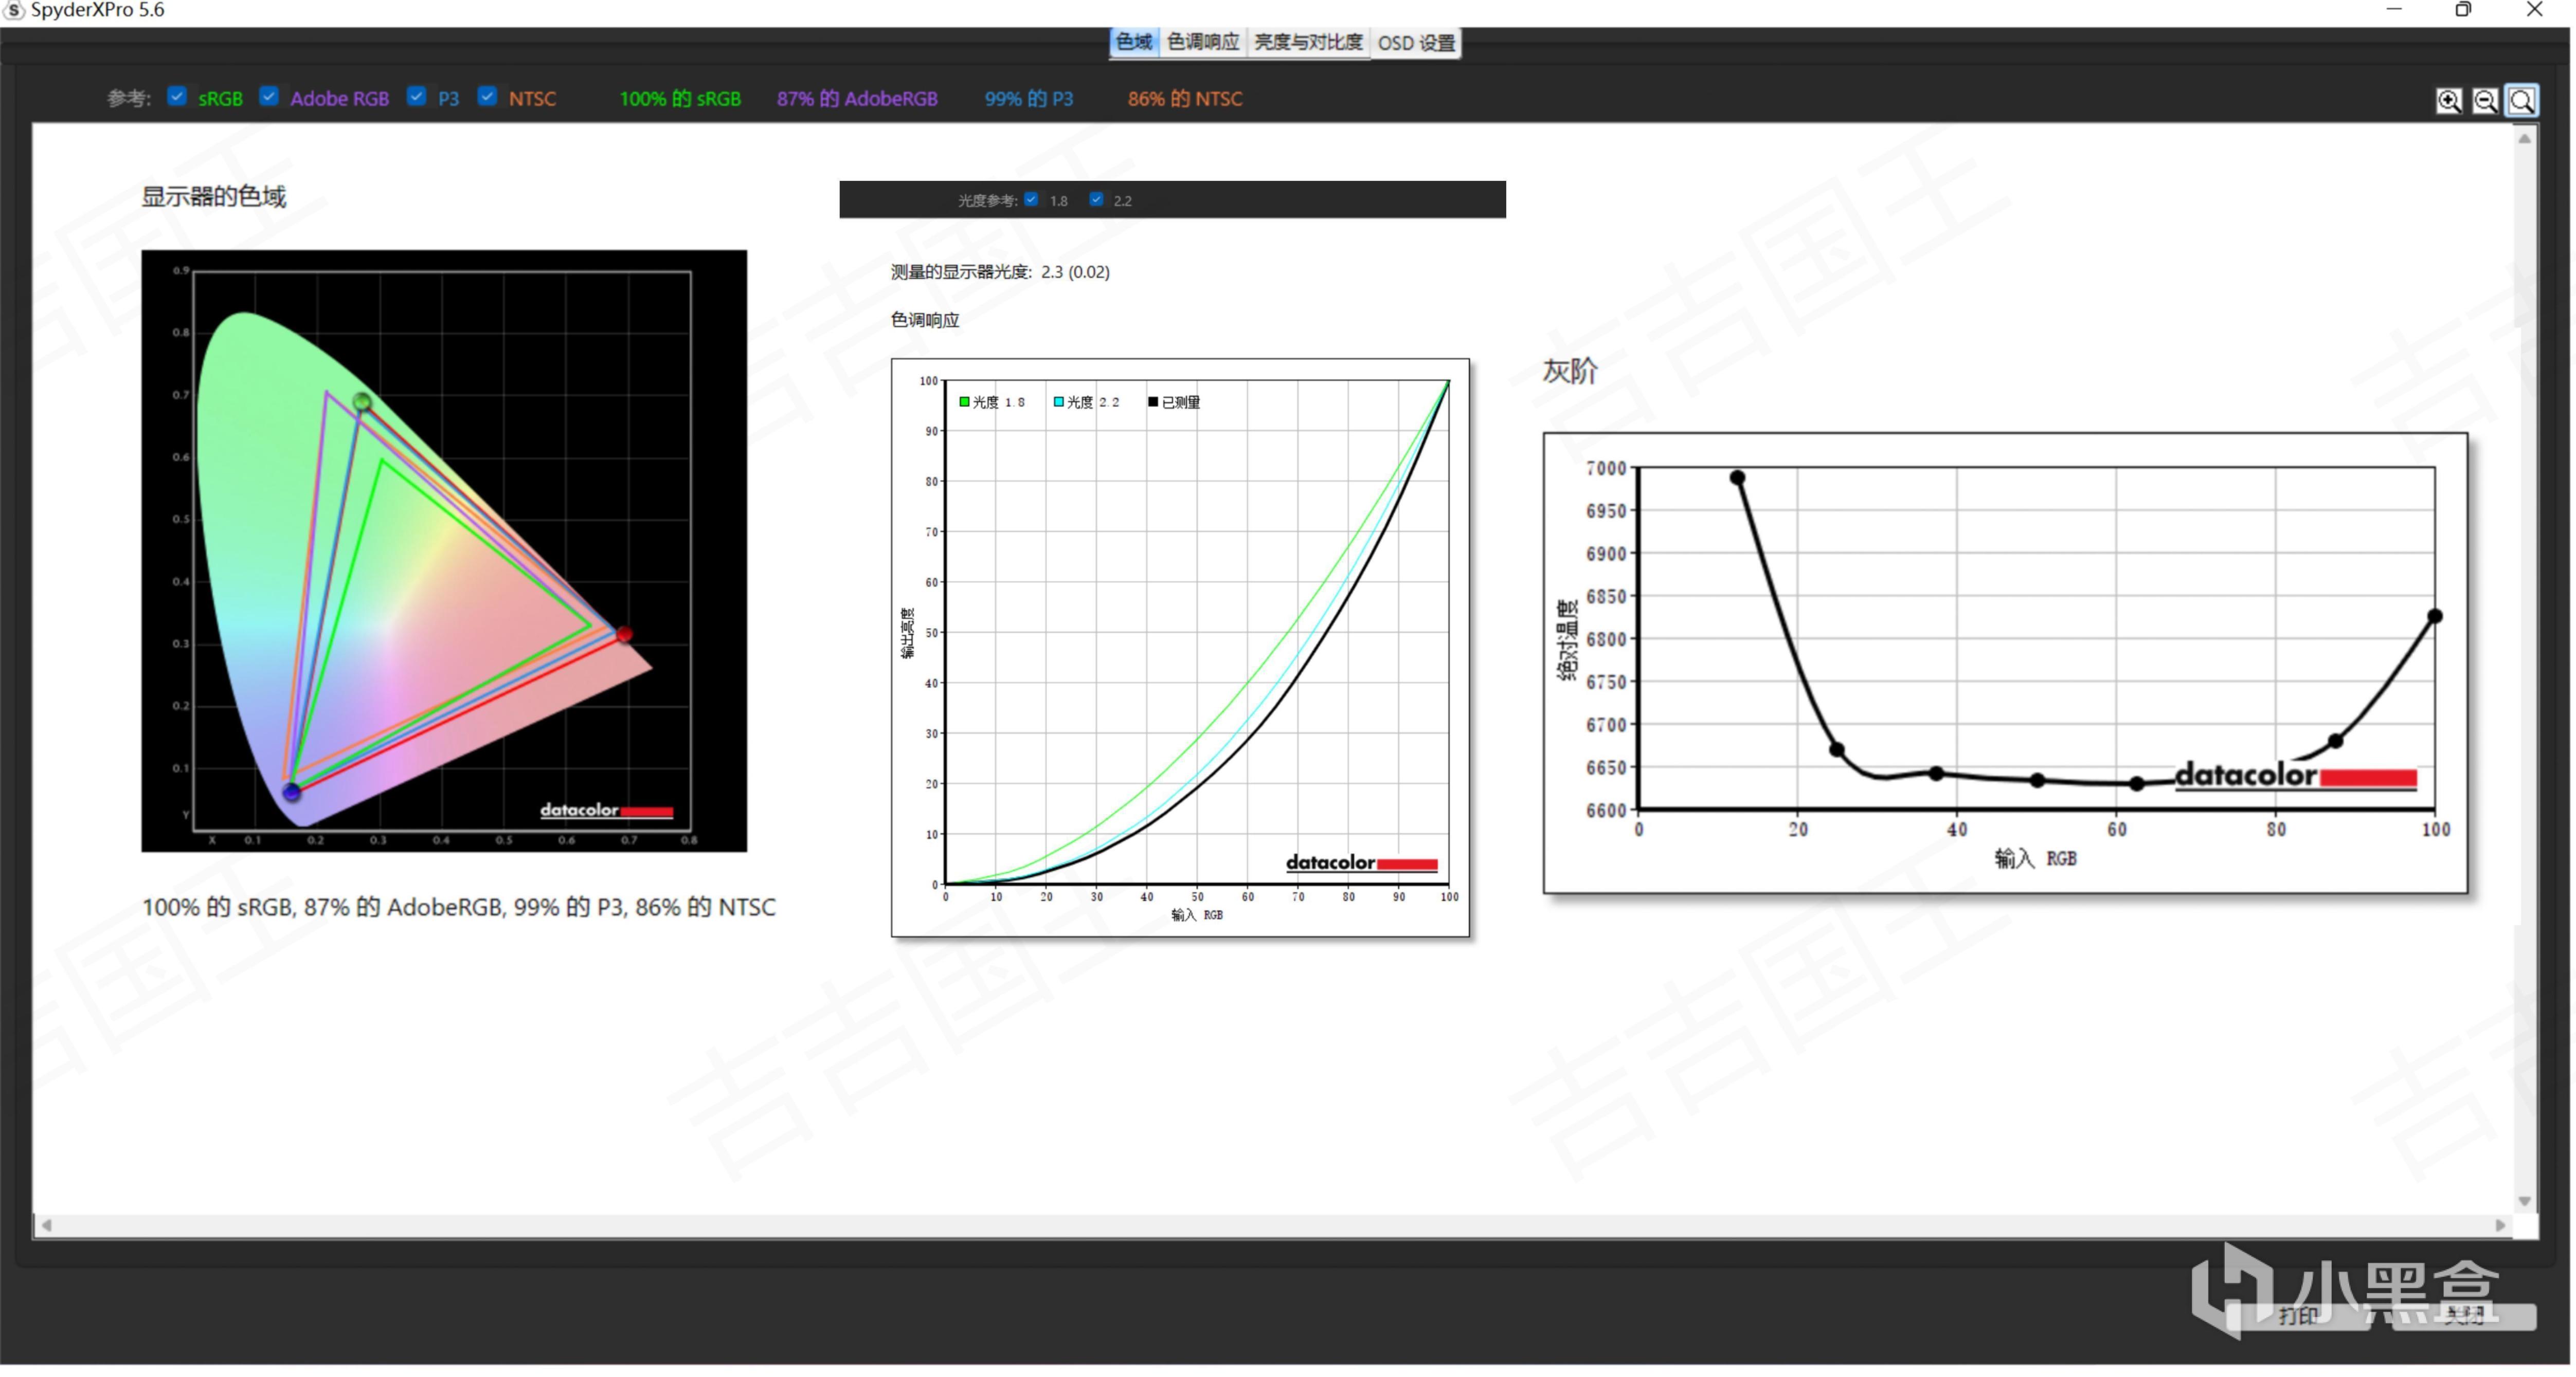The height and width of the screenshot is (1377, 2576).
Task: Toggle the NTSC reference checkbox
Action: point(487,97)
